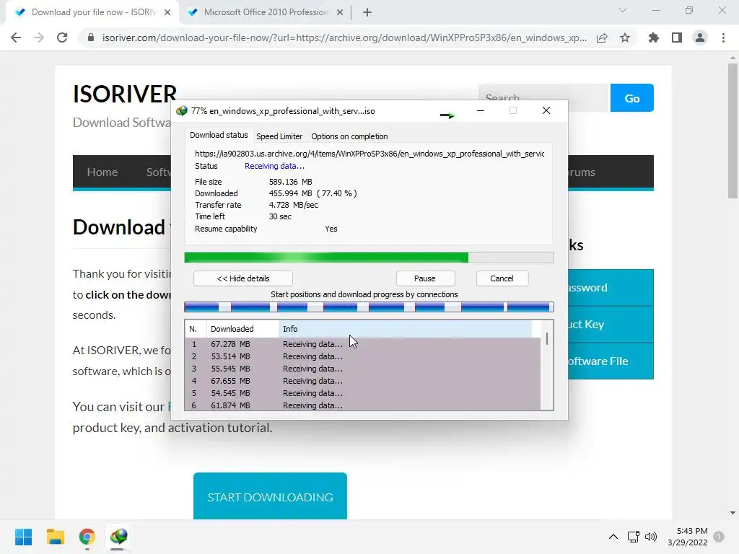
Task: Share this page via address bar icon
Action: (x=602, y=38)
